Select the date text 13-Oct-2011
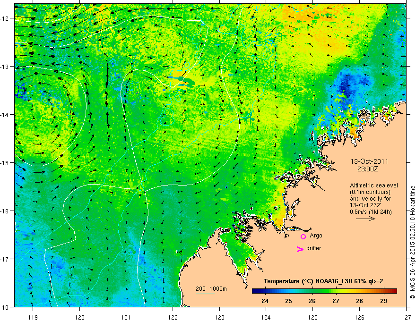This screenshot has height=321, width=416. (369, 161)
